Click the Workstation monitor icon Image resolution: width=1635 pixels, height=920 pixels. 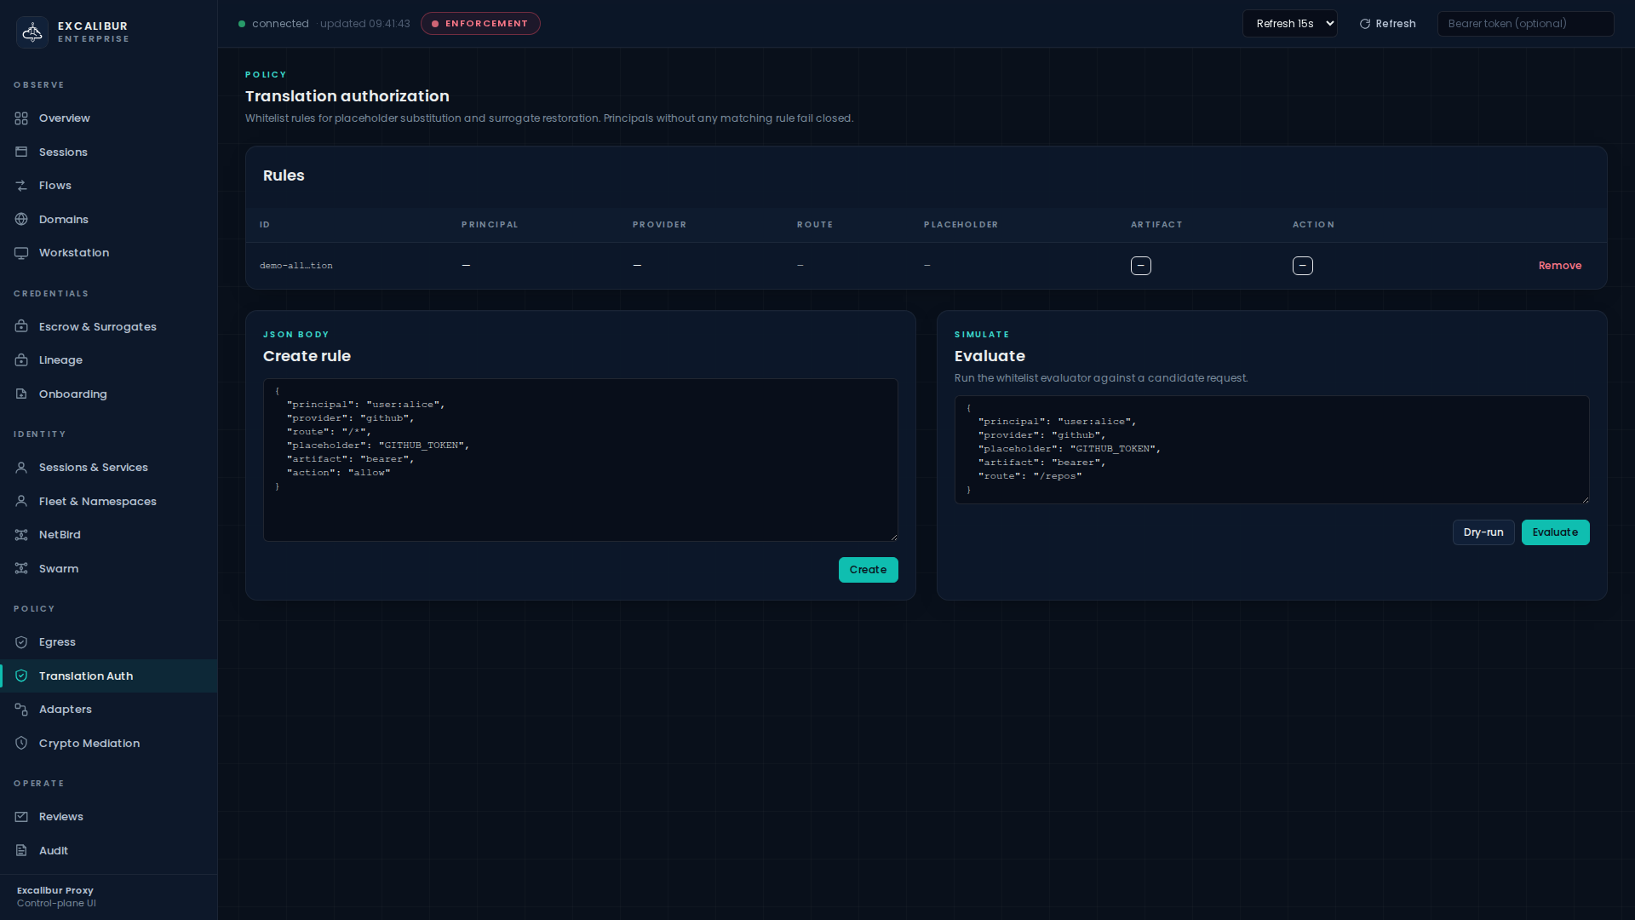(21, 253)
